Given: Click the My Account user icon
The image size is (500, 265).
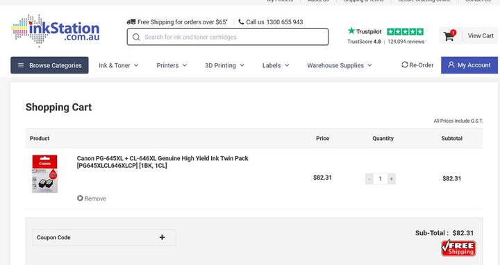Looking at the screenshot, I should click(x=451, y=65).
